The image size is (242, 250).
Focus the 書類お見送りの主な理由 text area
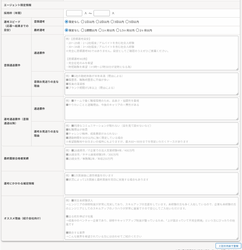(x=151, y=84)
